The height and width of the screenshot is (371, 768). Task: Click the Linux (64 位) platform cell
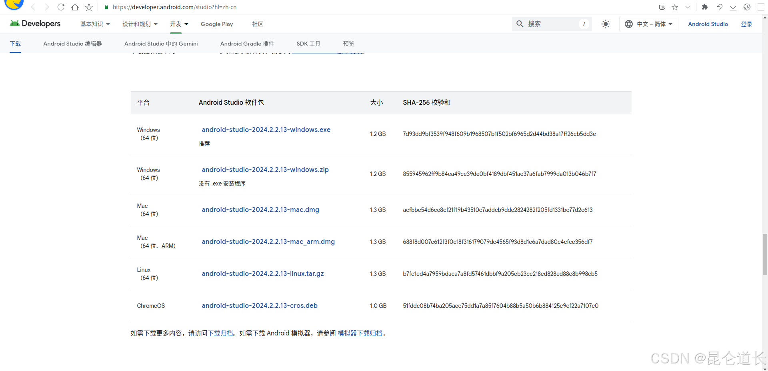pyautogui.click(x=148, y=274)
